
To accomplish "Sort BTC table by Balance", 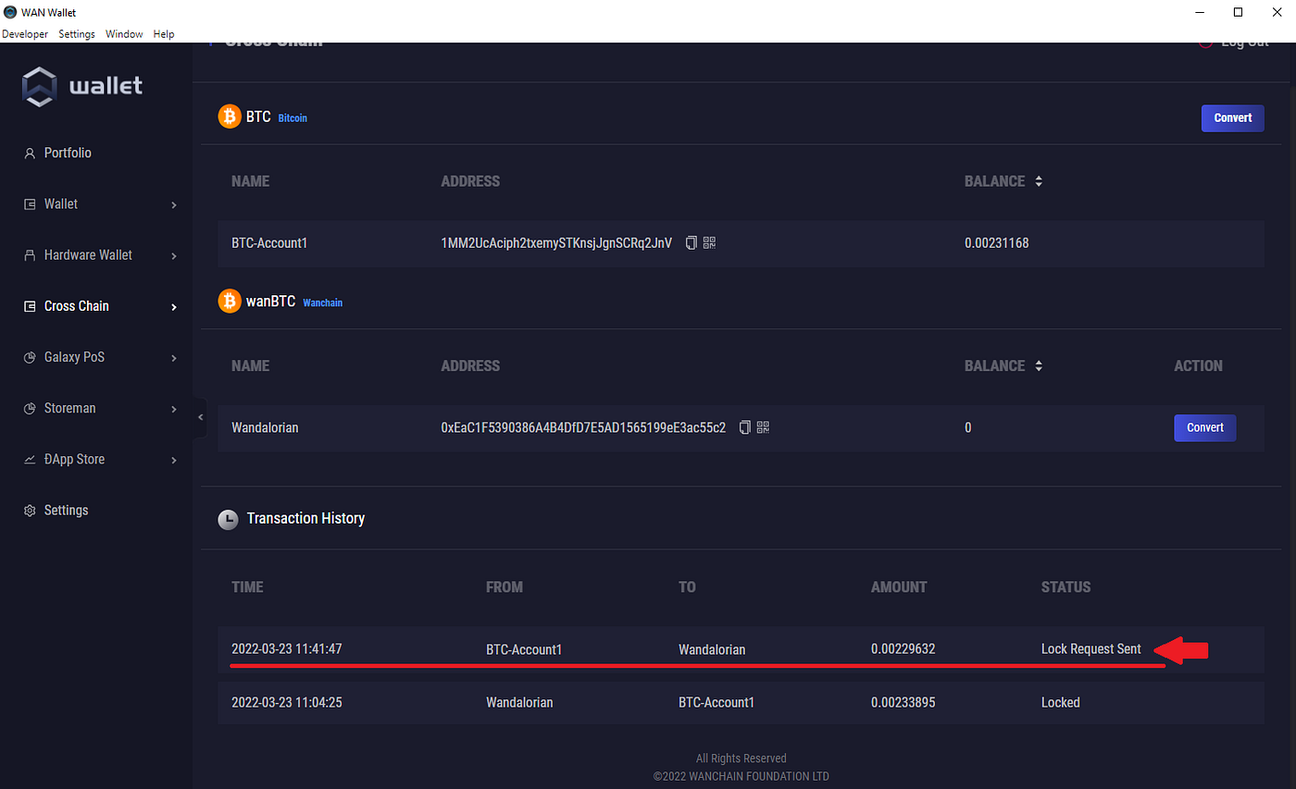I will click(x=1039, y=181).
